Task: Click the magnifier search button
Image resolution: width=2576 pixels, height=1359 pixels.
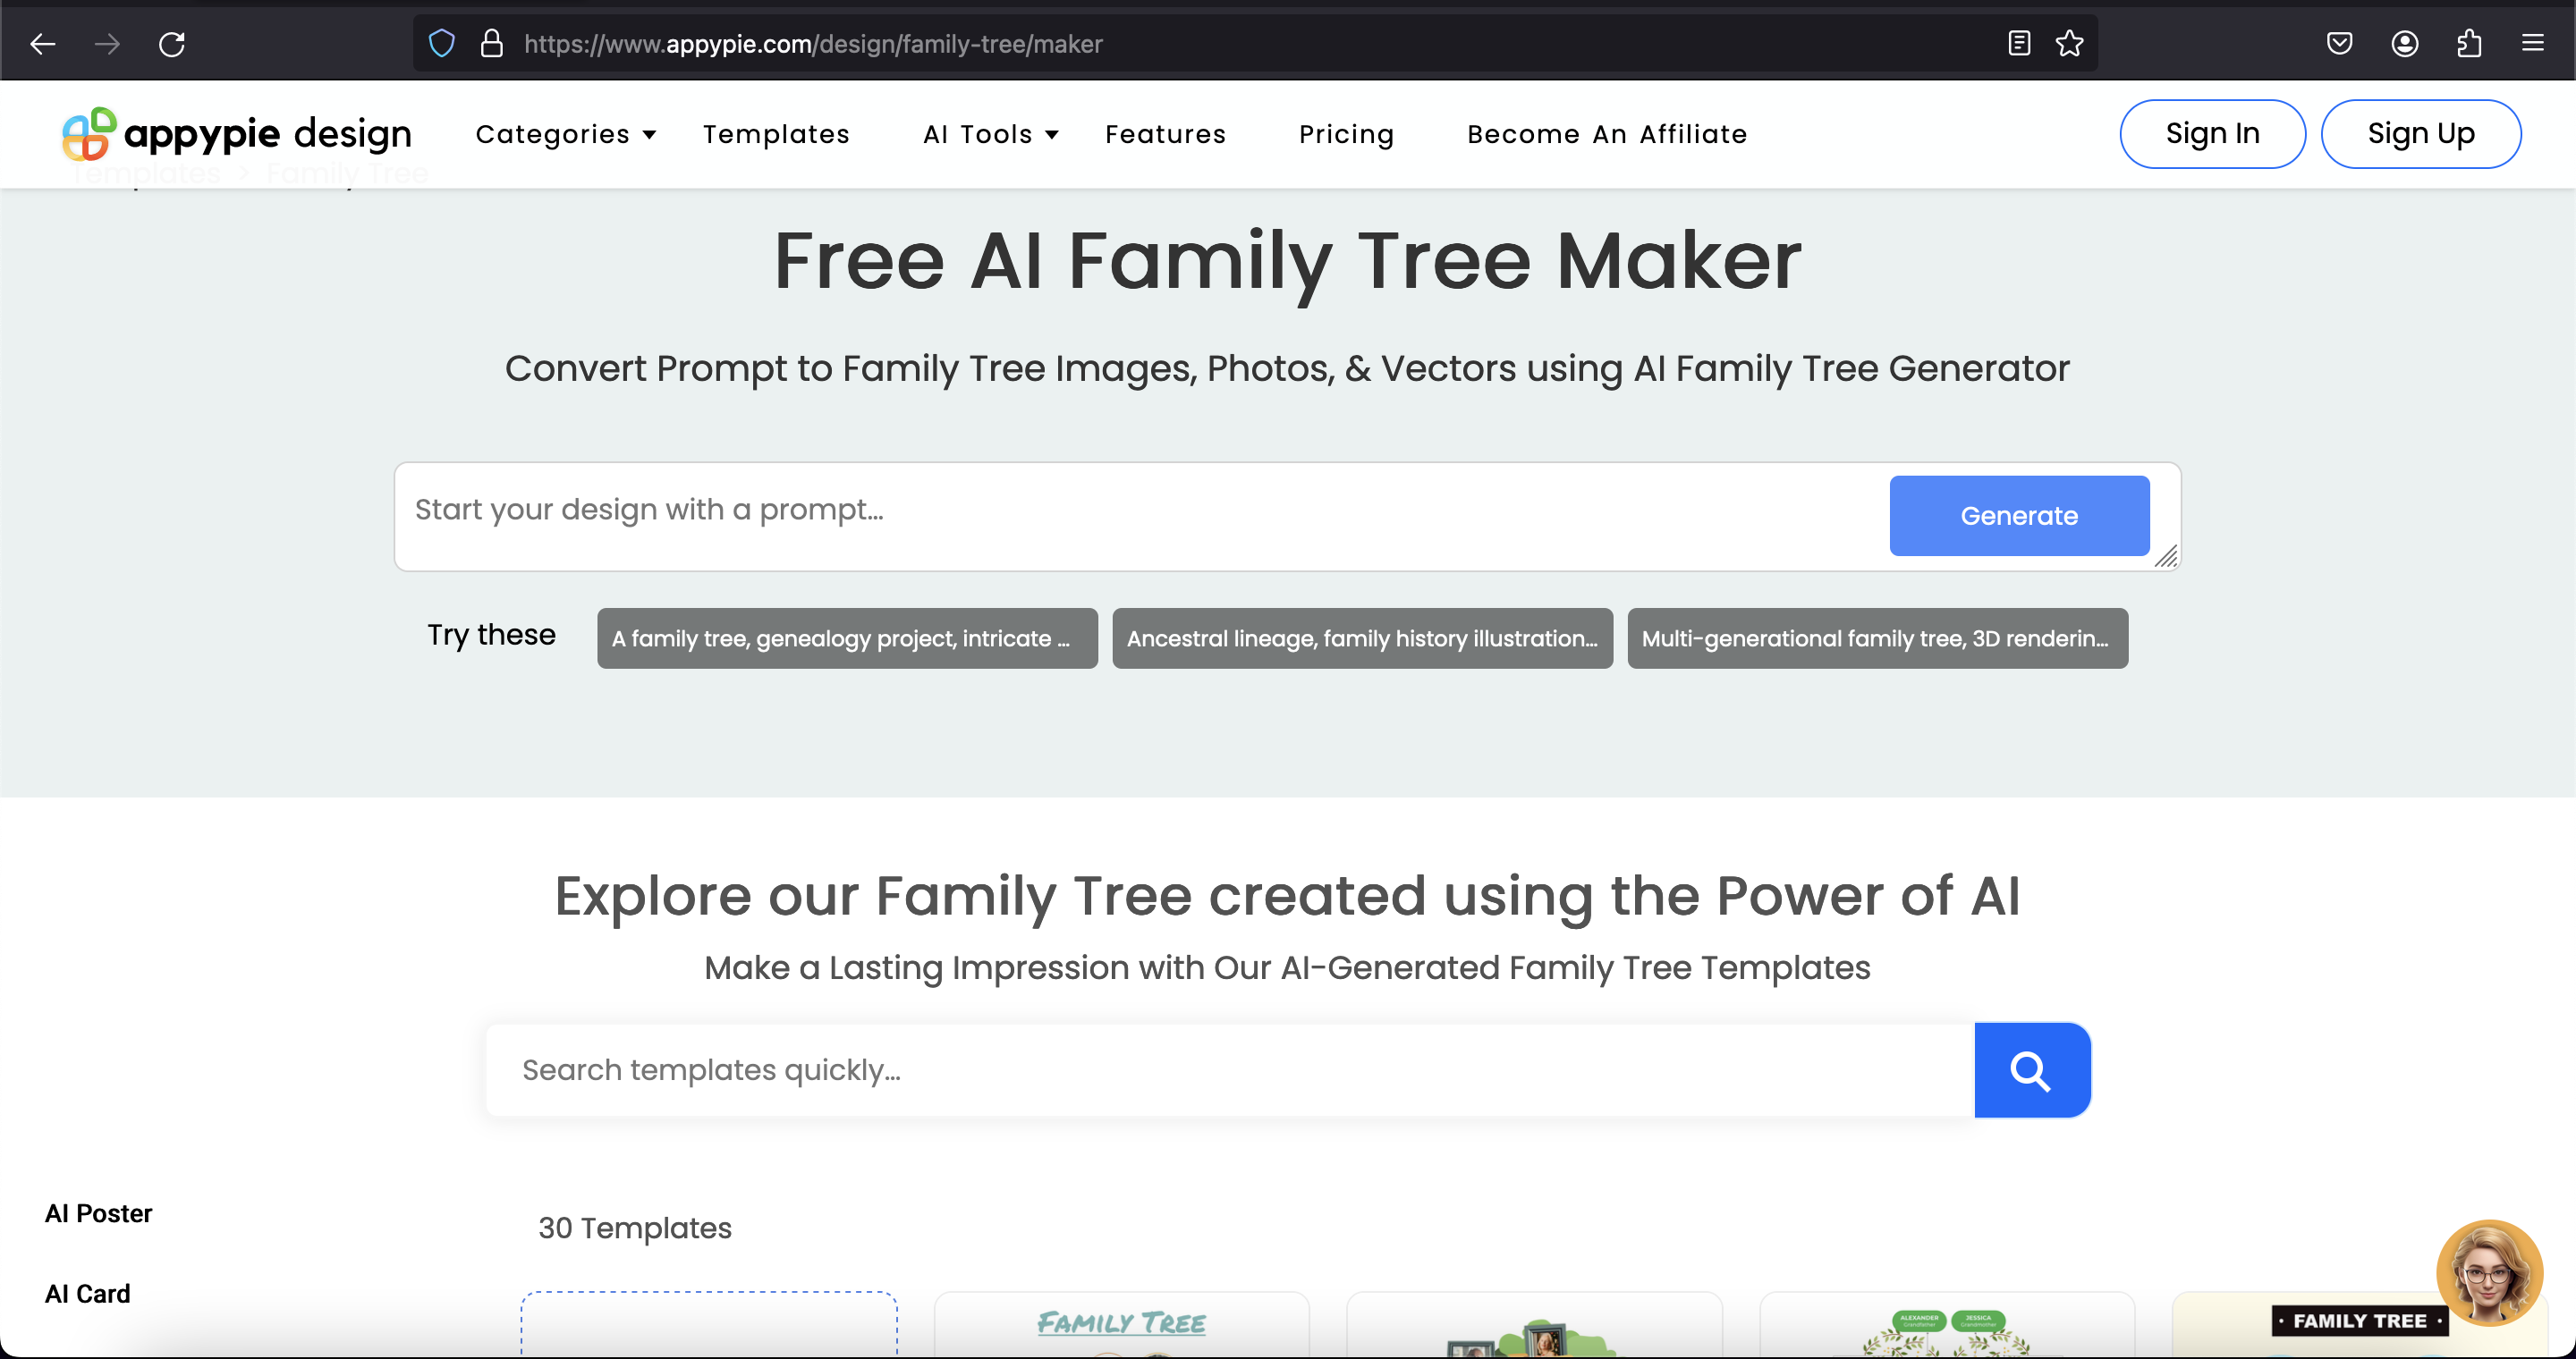Action: 2032,1070
